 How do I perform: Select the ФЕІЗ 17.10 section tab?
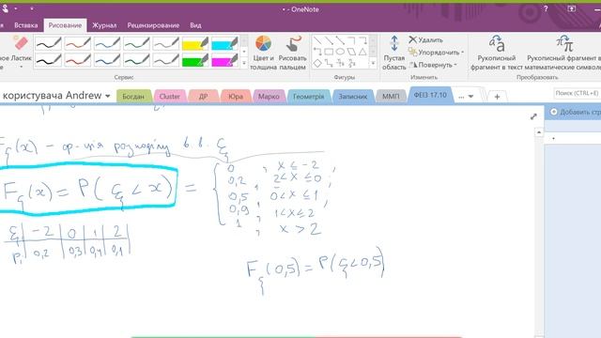click(430, 95)
